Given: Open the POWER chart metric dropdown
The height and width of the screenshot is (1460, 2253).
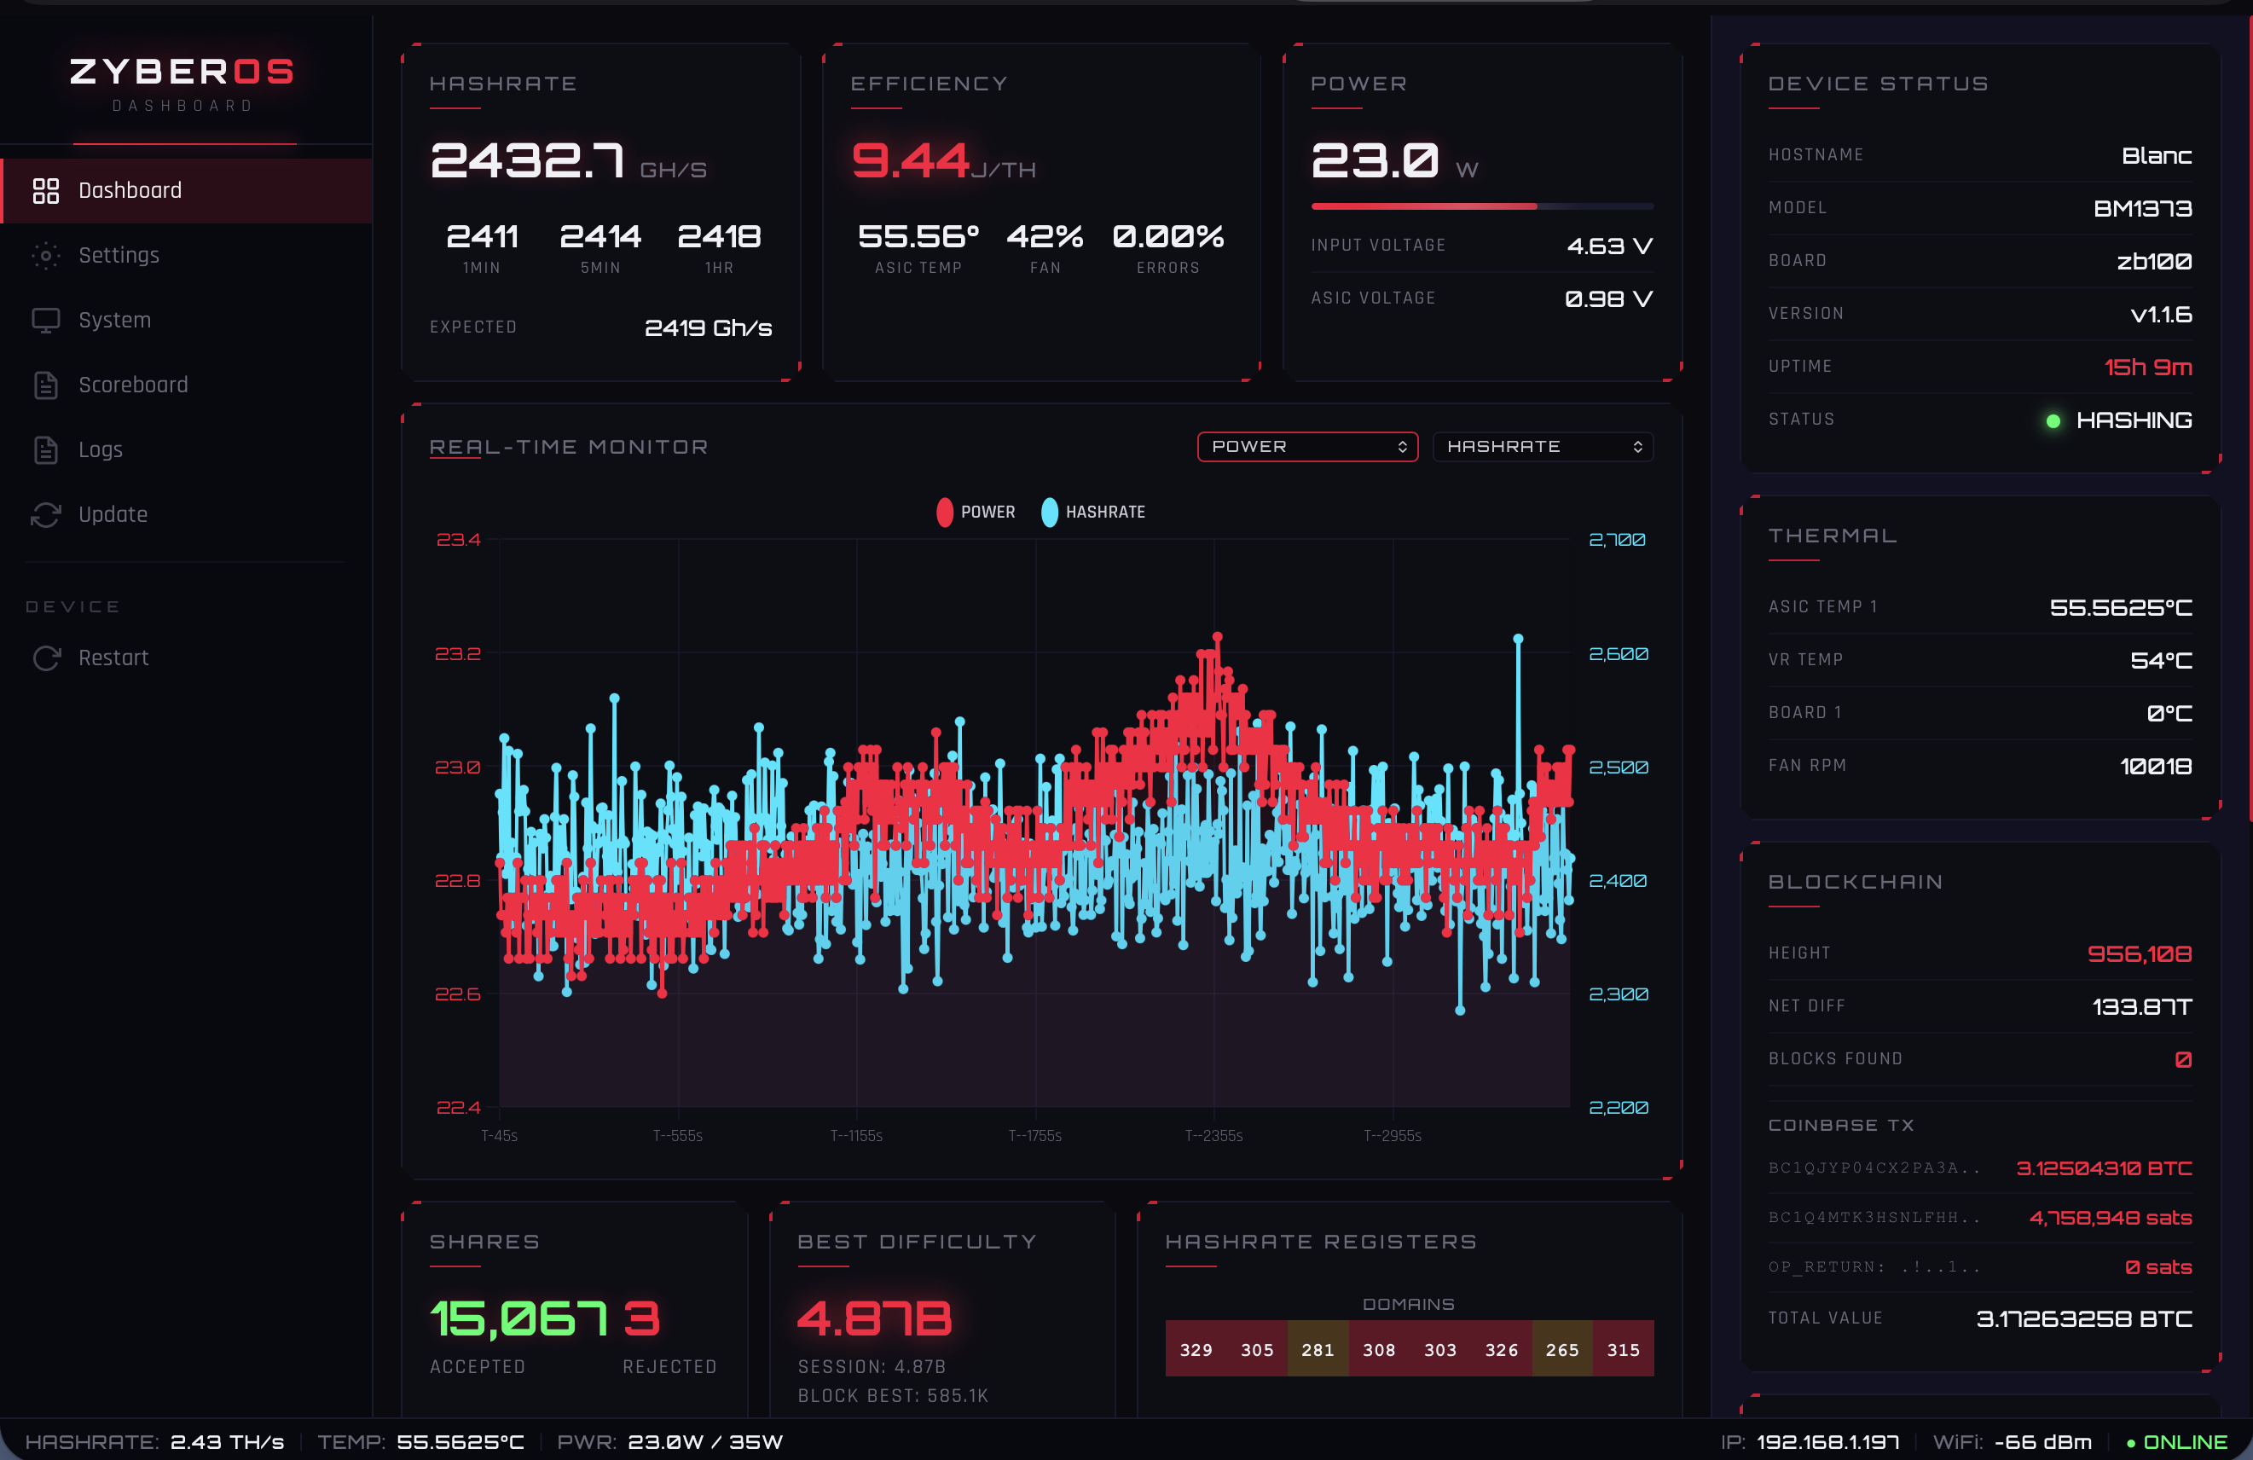Looking at the screenshot, I should [x=1307, y=447].
